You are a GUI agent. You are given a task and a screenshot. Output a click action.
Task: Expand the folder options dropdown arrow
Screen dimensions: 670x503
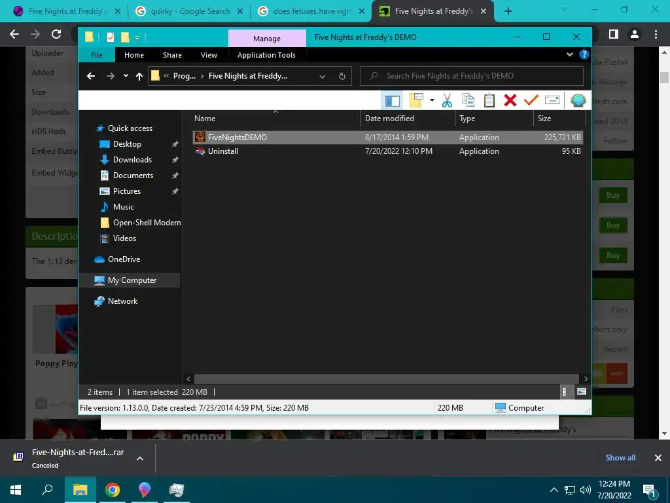[x=432, y=100]
